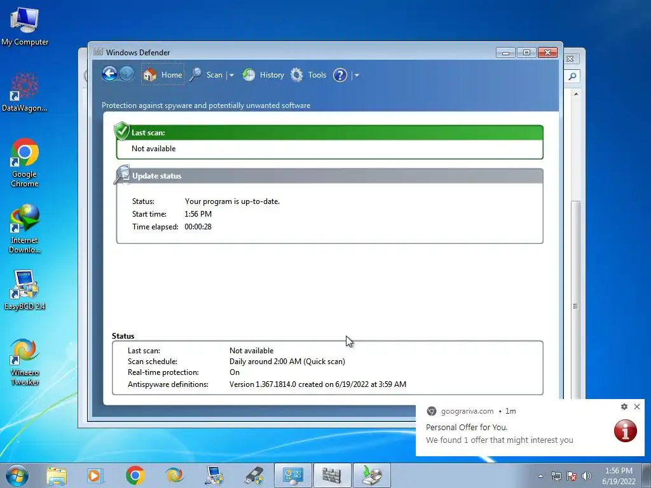Open Winaero Tweaker from the taskbar

(174, 475)
